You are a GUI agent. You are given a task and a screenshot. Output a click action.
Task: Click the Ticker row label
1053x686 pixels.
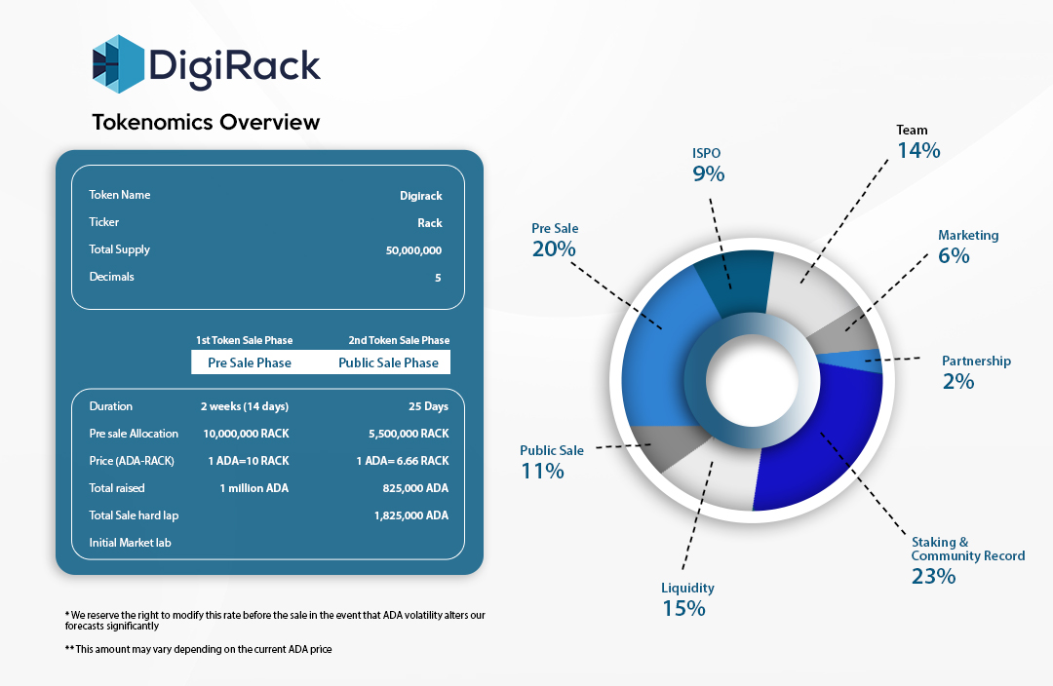tap(104, 222)
